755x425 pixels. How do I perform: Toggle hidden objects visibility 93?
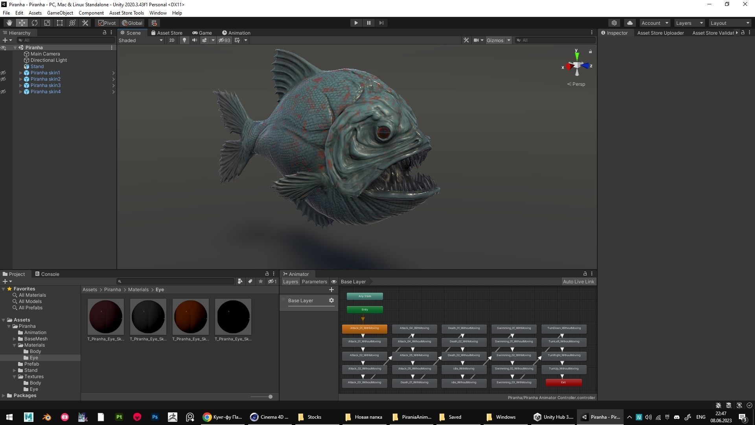[x=225, y=40]
